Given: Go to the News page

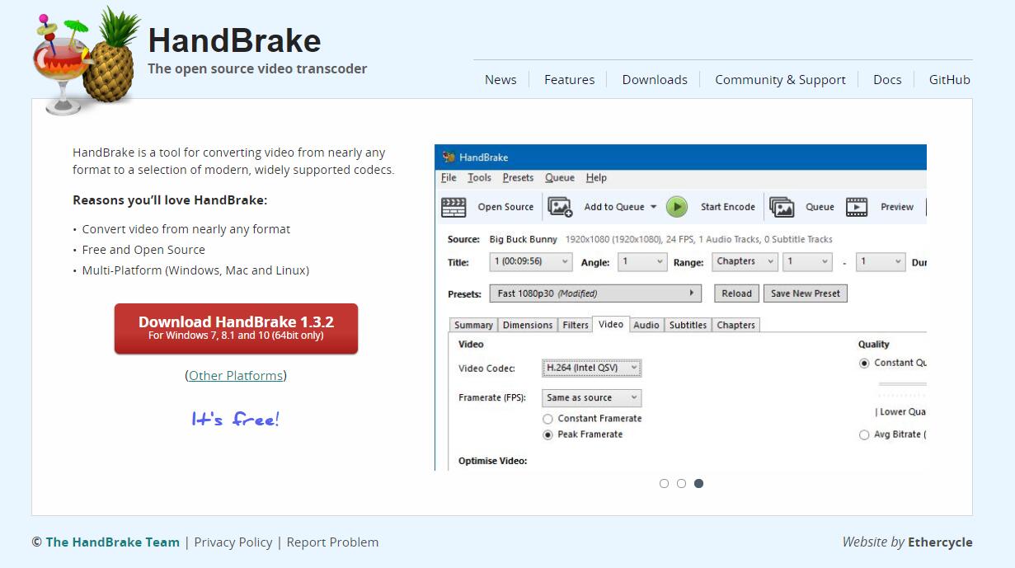Looking at the screenshot, I should (500, 79).
